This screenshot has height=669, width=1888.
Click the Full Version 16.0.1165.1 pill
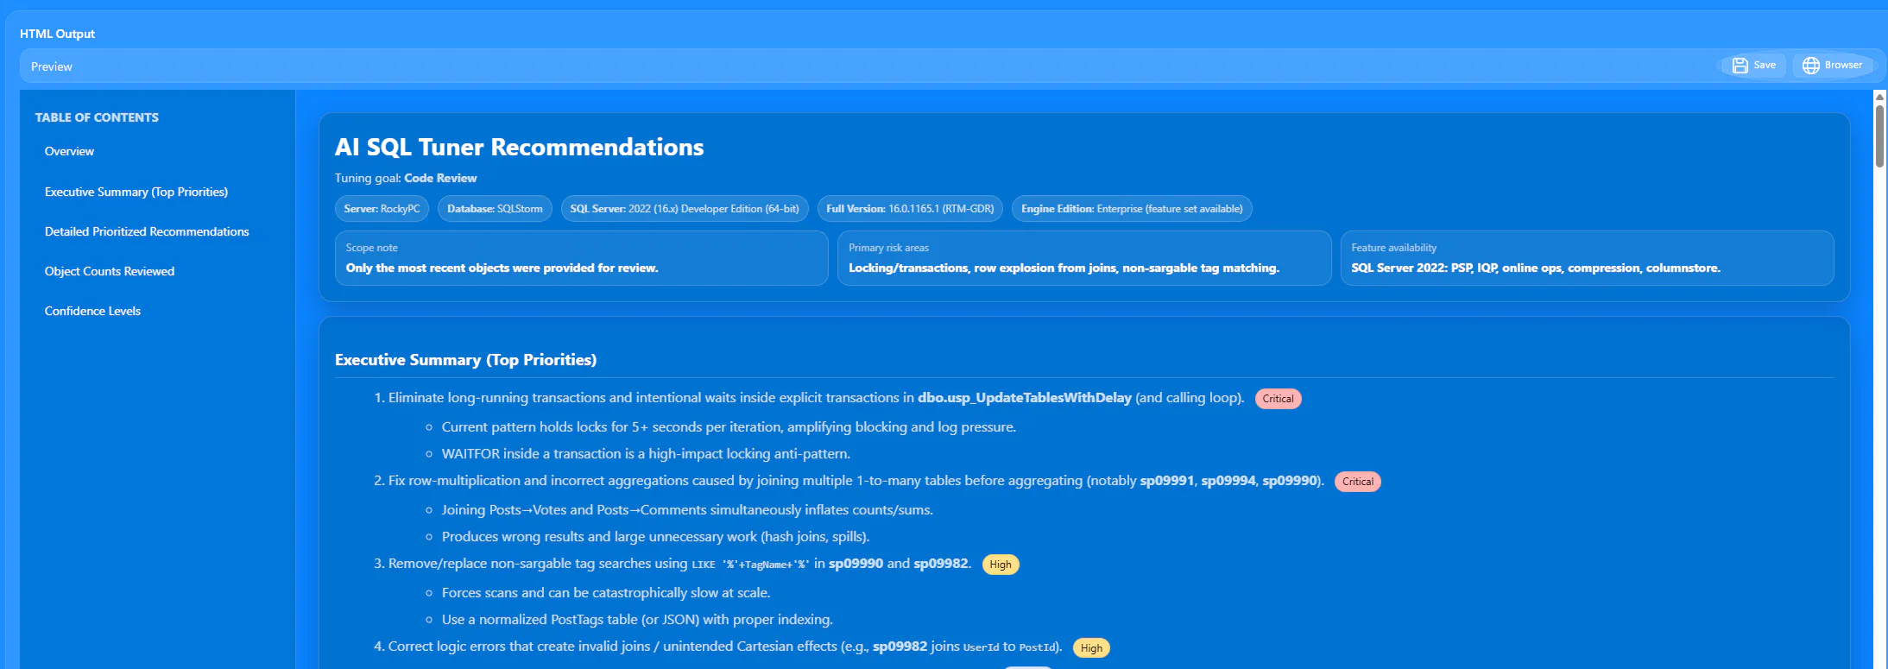point(910,209)
